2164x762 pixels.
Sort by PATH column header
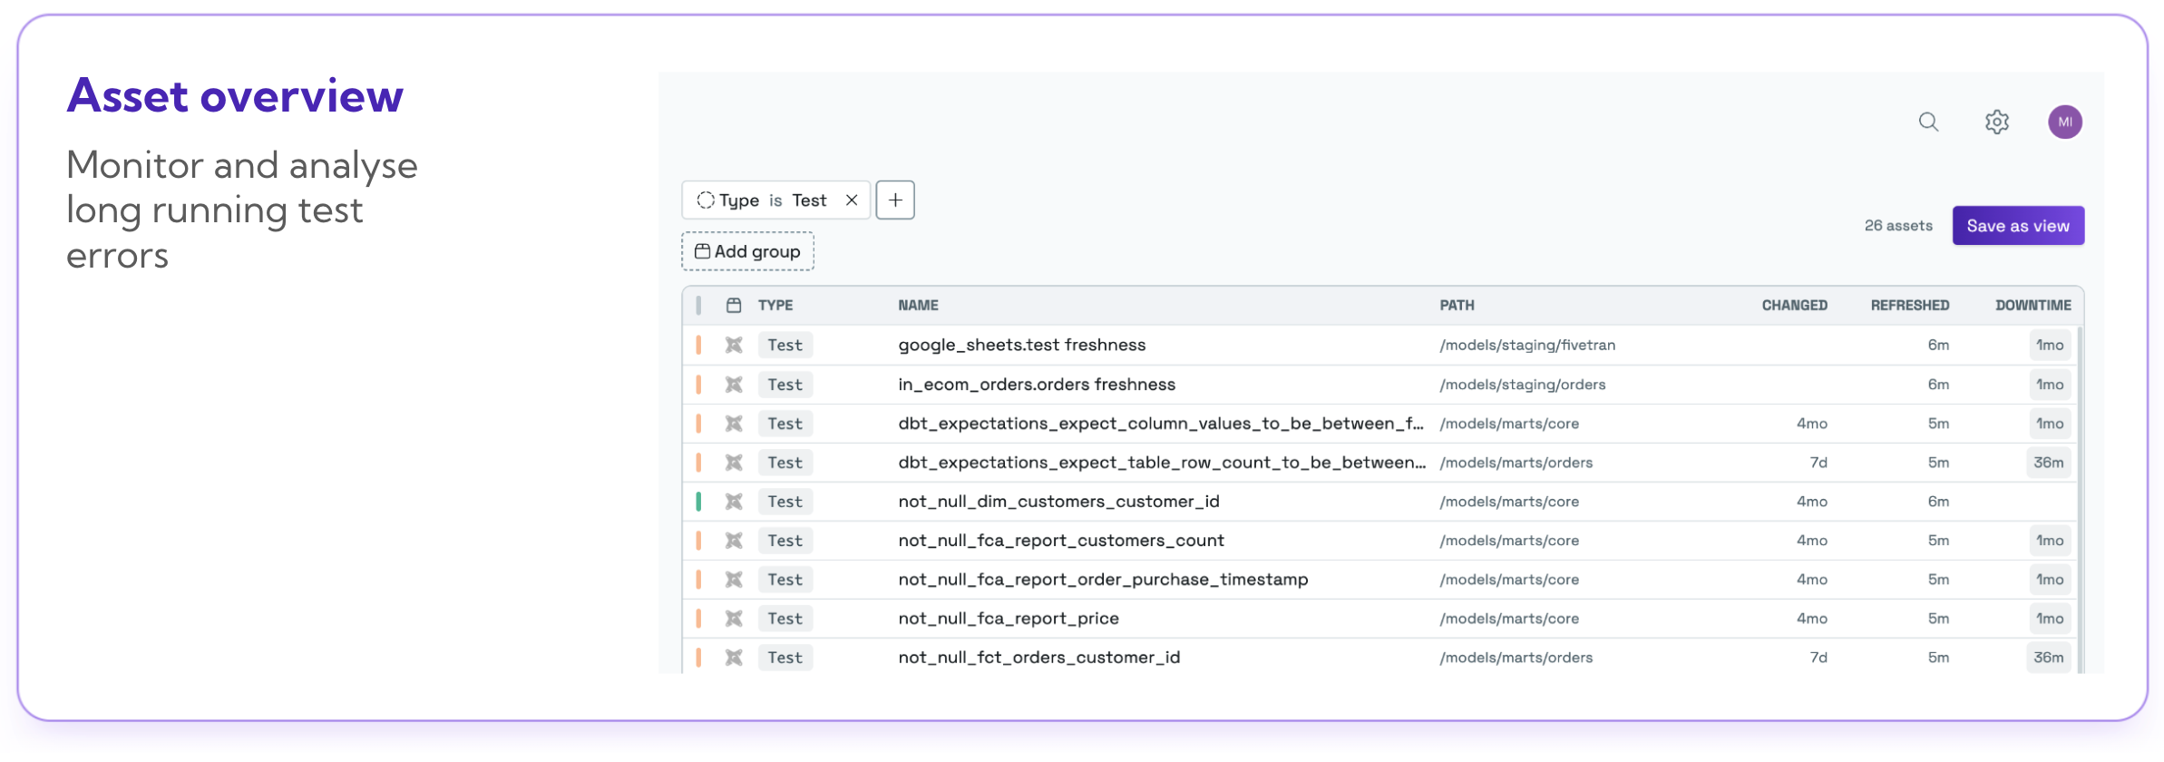point(1457,306)
